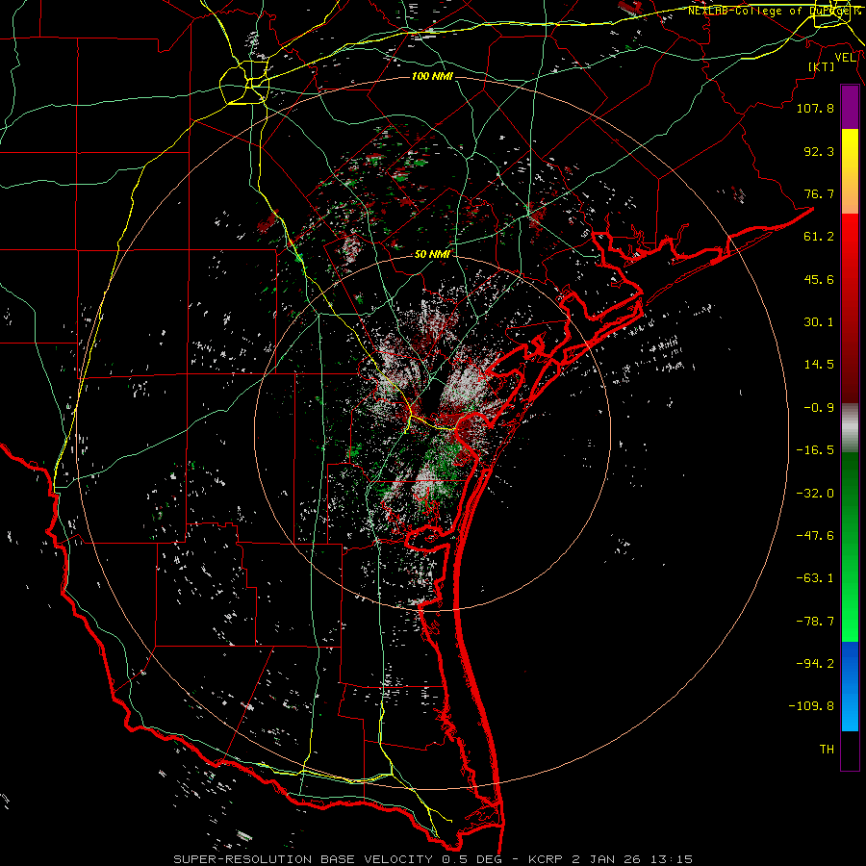Click the 92.3 velocity scale value
866x866 pixels.
tap(819, 151)
